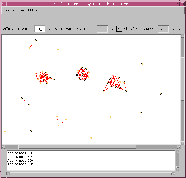Image resolution: width=186 pixels, height=178 pixels.
Task: Decrease Affinity Threshold with left arrow
Action: 49,29
